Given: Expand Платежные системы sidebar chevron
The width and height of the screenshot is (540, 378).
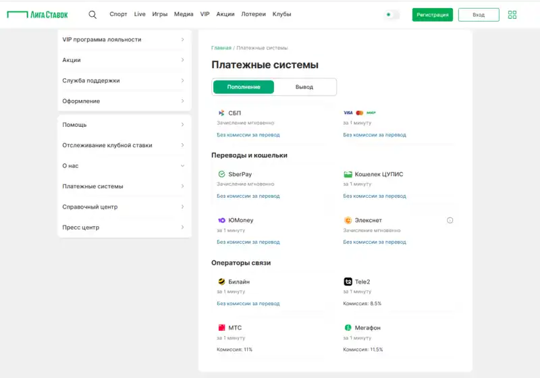Looking at the screenshot, I should (182, 186).
